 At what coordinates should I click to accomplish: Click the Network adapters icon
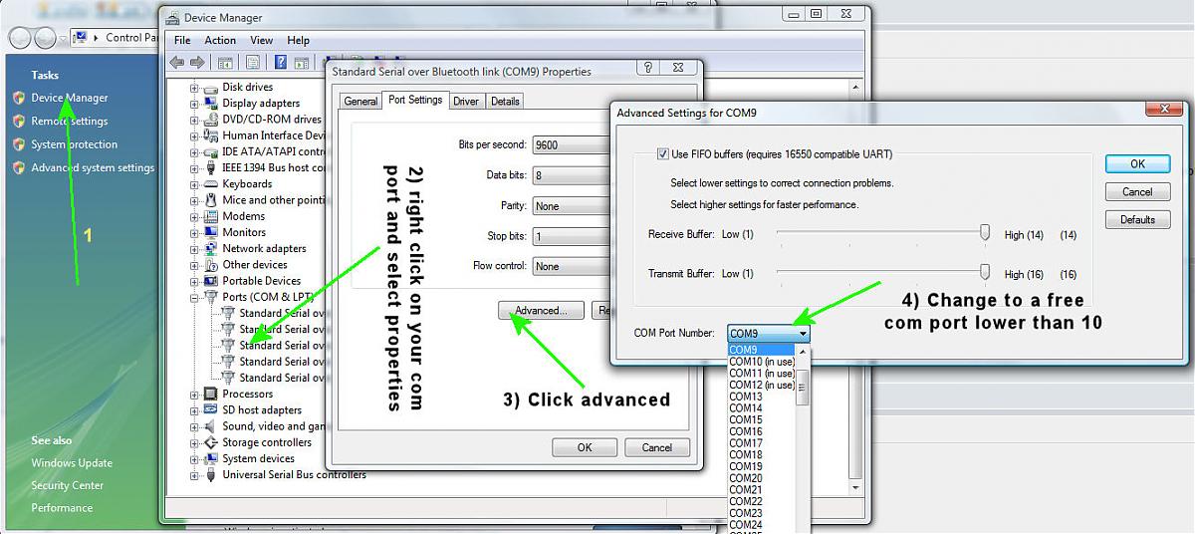211,249
